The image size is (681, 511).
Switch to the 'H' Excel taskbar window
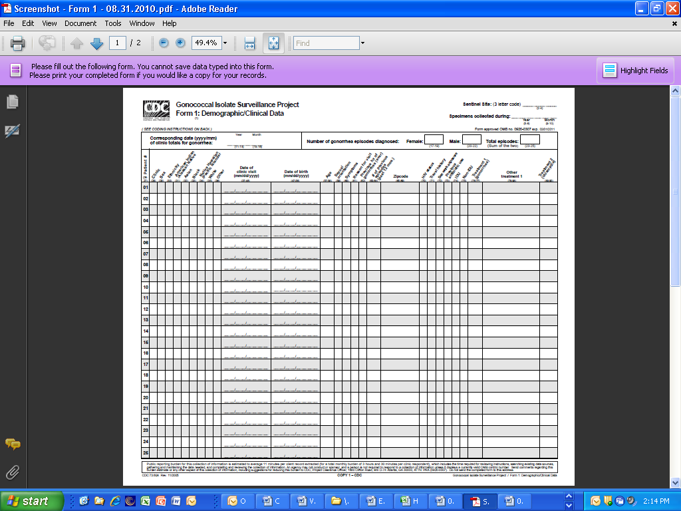[x=410, y=501]
